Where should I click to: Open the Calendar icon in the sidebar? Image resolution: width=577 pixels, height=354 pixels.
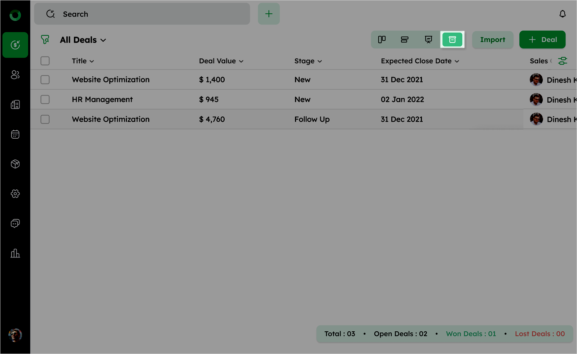coord(15,134)
